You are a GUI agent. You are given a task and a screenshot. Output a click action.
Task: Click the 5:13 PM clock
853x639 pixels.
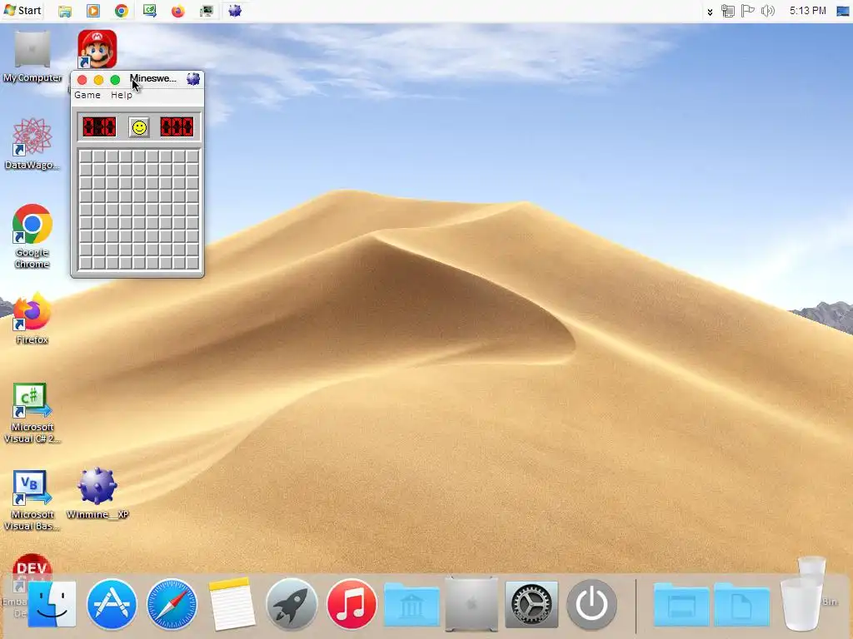(808, 11)
